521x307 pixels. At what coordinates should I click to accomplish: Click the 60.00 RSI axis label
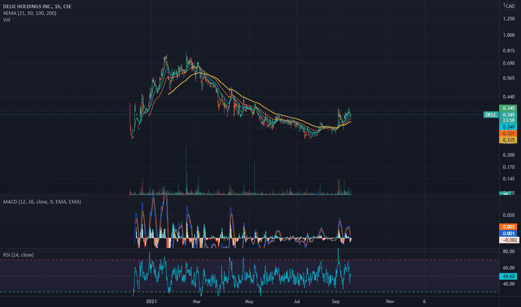click(x=509, y=268)
